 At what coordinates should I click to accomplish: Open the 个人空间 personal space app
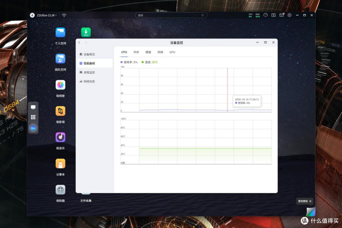point(60,33)
